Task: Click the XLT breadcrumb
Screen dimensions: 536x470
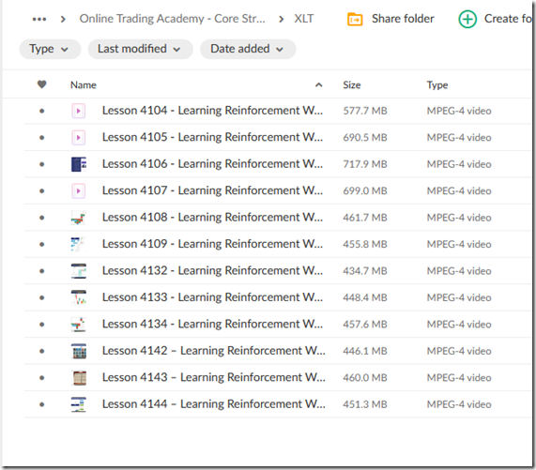Action: click(x=303, y=19)
